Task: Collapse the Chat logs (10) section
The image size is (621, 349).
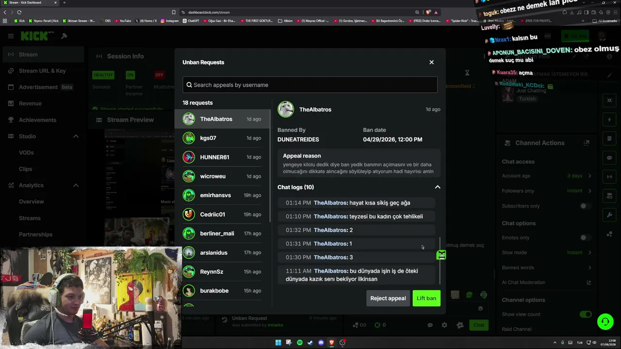Action: point(437,187)
